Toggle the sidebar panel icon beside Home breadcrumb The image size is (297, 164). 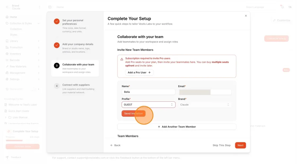tap(50, 7)
